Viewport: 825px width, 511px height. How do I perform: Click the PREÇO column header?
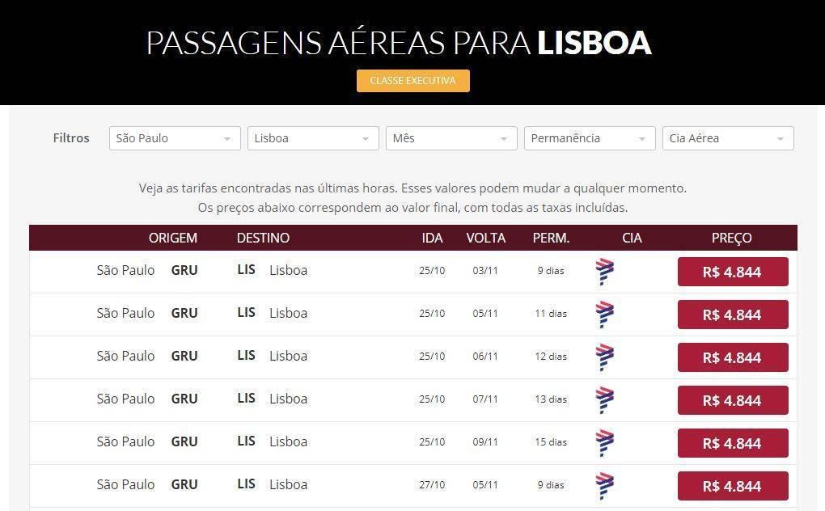coord(731,239)
